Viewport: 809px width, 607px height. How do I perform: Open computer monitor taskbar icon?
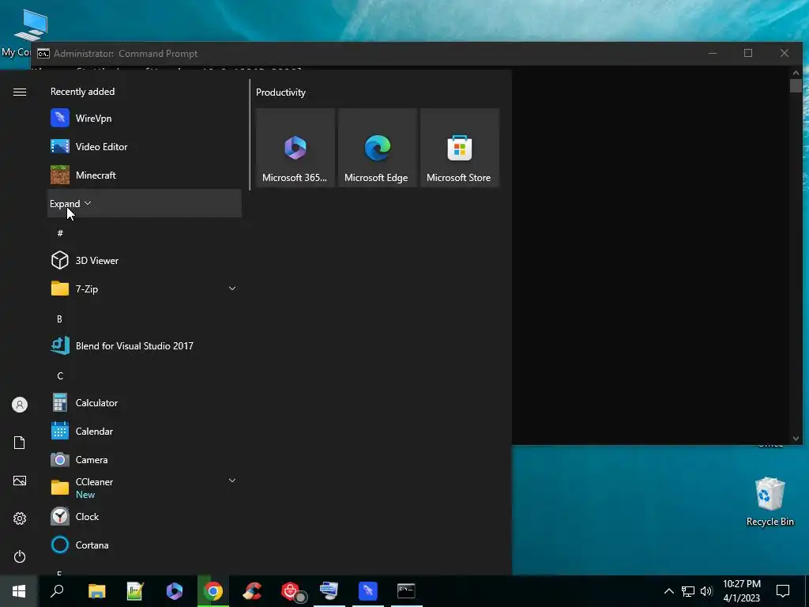[329, 591]
